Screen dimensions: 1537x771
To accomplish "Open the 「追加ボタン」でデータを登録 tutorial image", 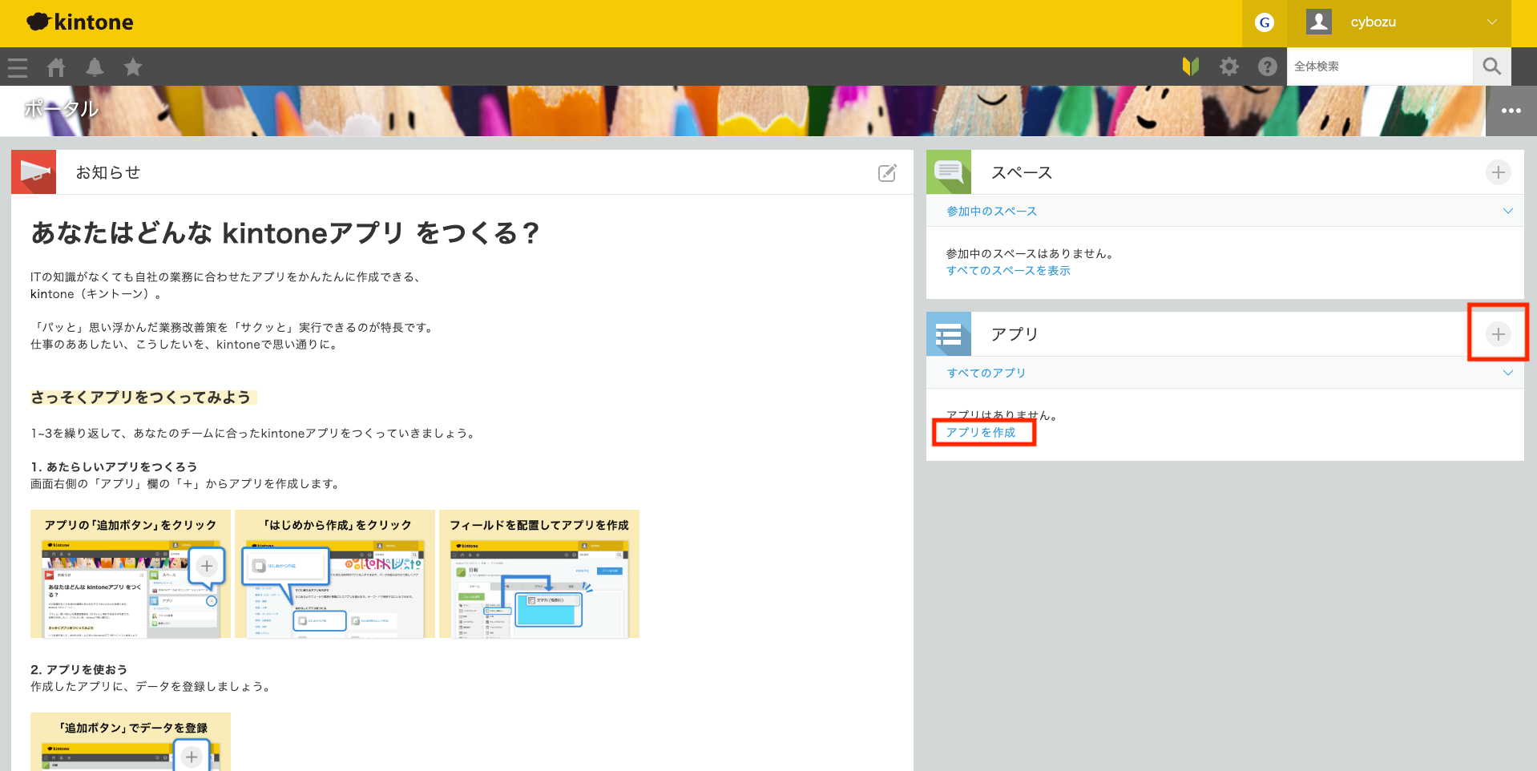I will click(x=131, y=742).
